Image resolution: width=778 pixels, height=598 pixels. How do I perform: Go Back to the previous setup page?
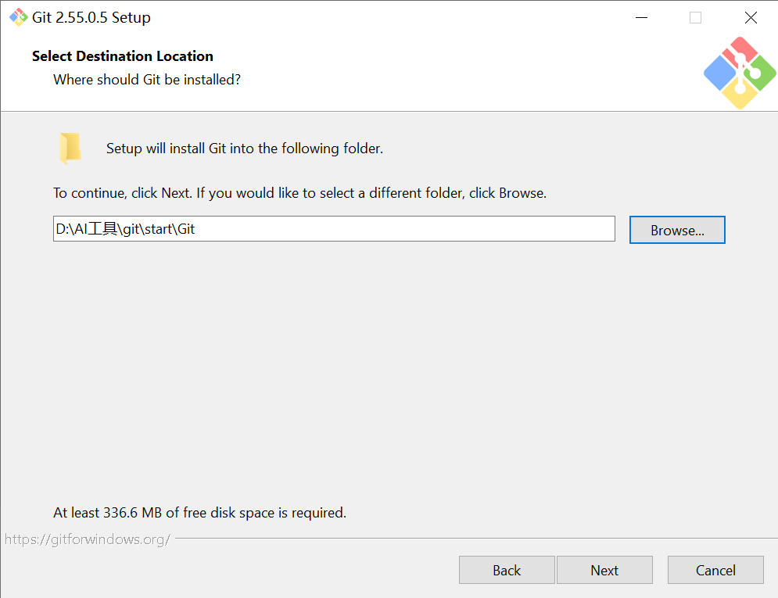pyautogui.click(x=507, y=570)
